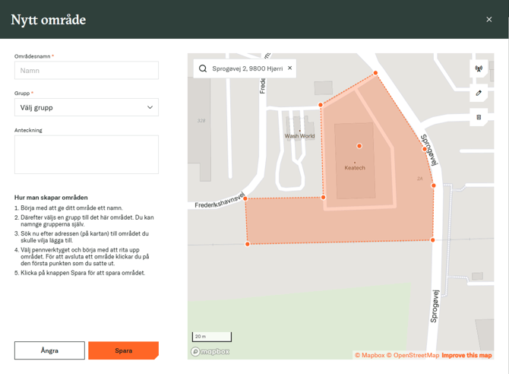The height and width of the screenshot is (374, 509).
Task: Click the trash delete-area icon
Action: 479,118
